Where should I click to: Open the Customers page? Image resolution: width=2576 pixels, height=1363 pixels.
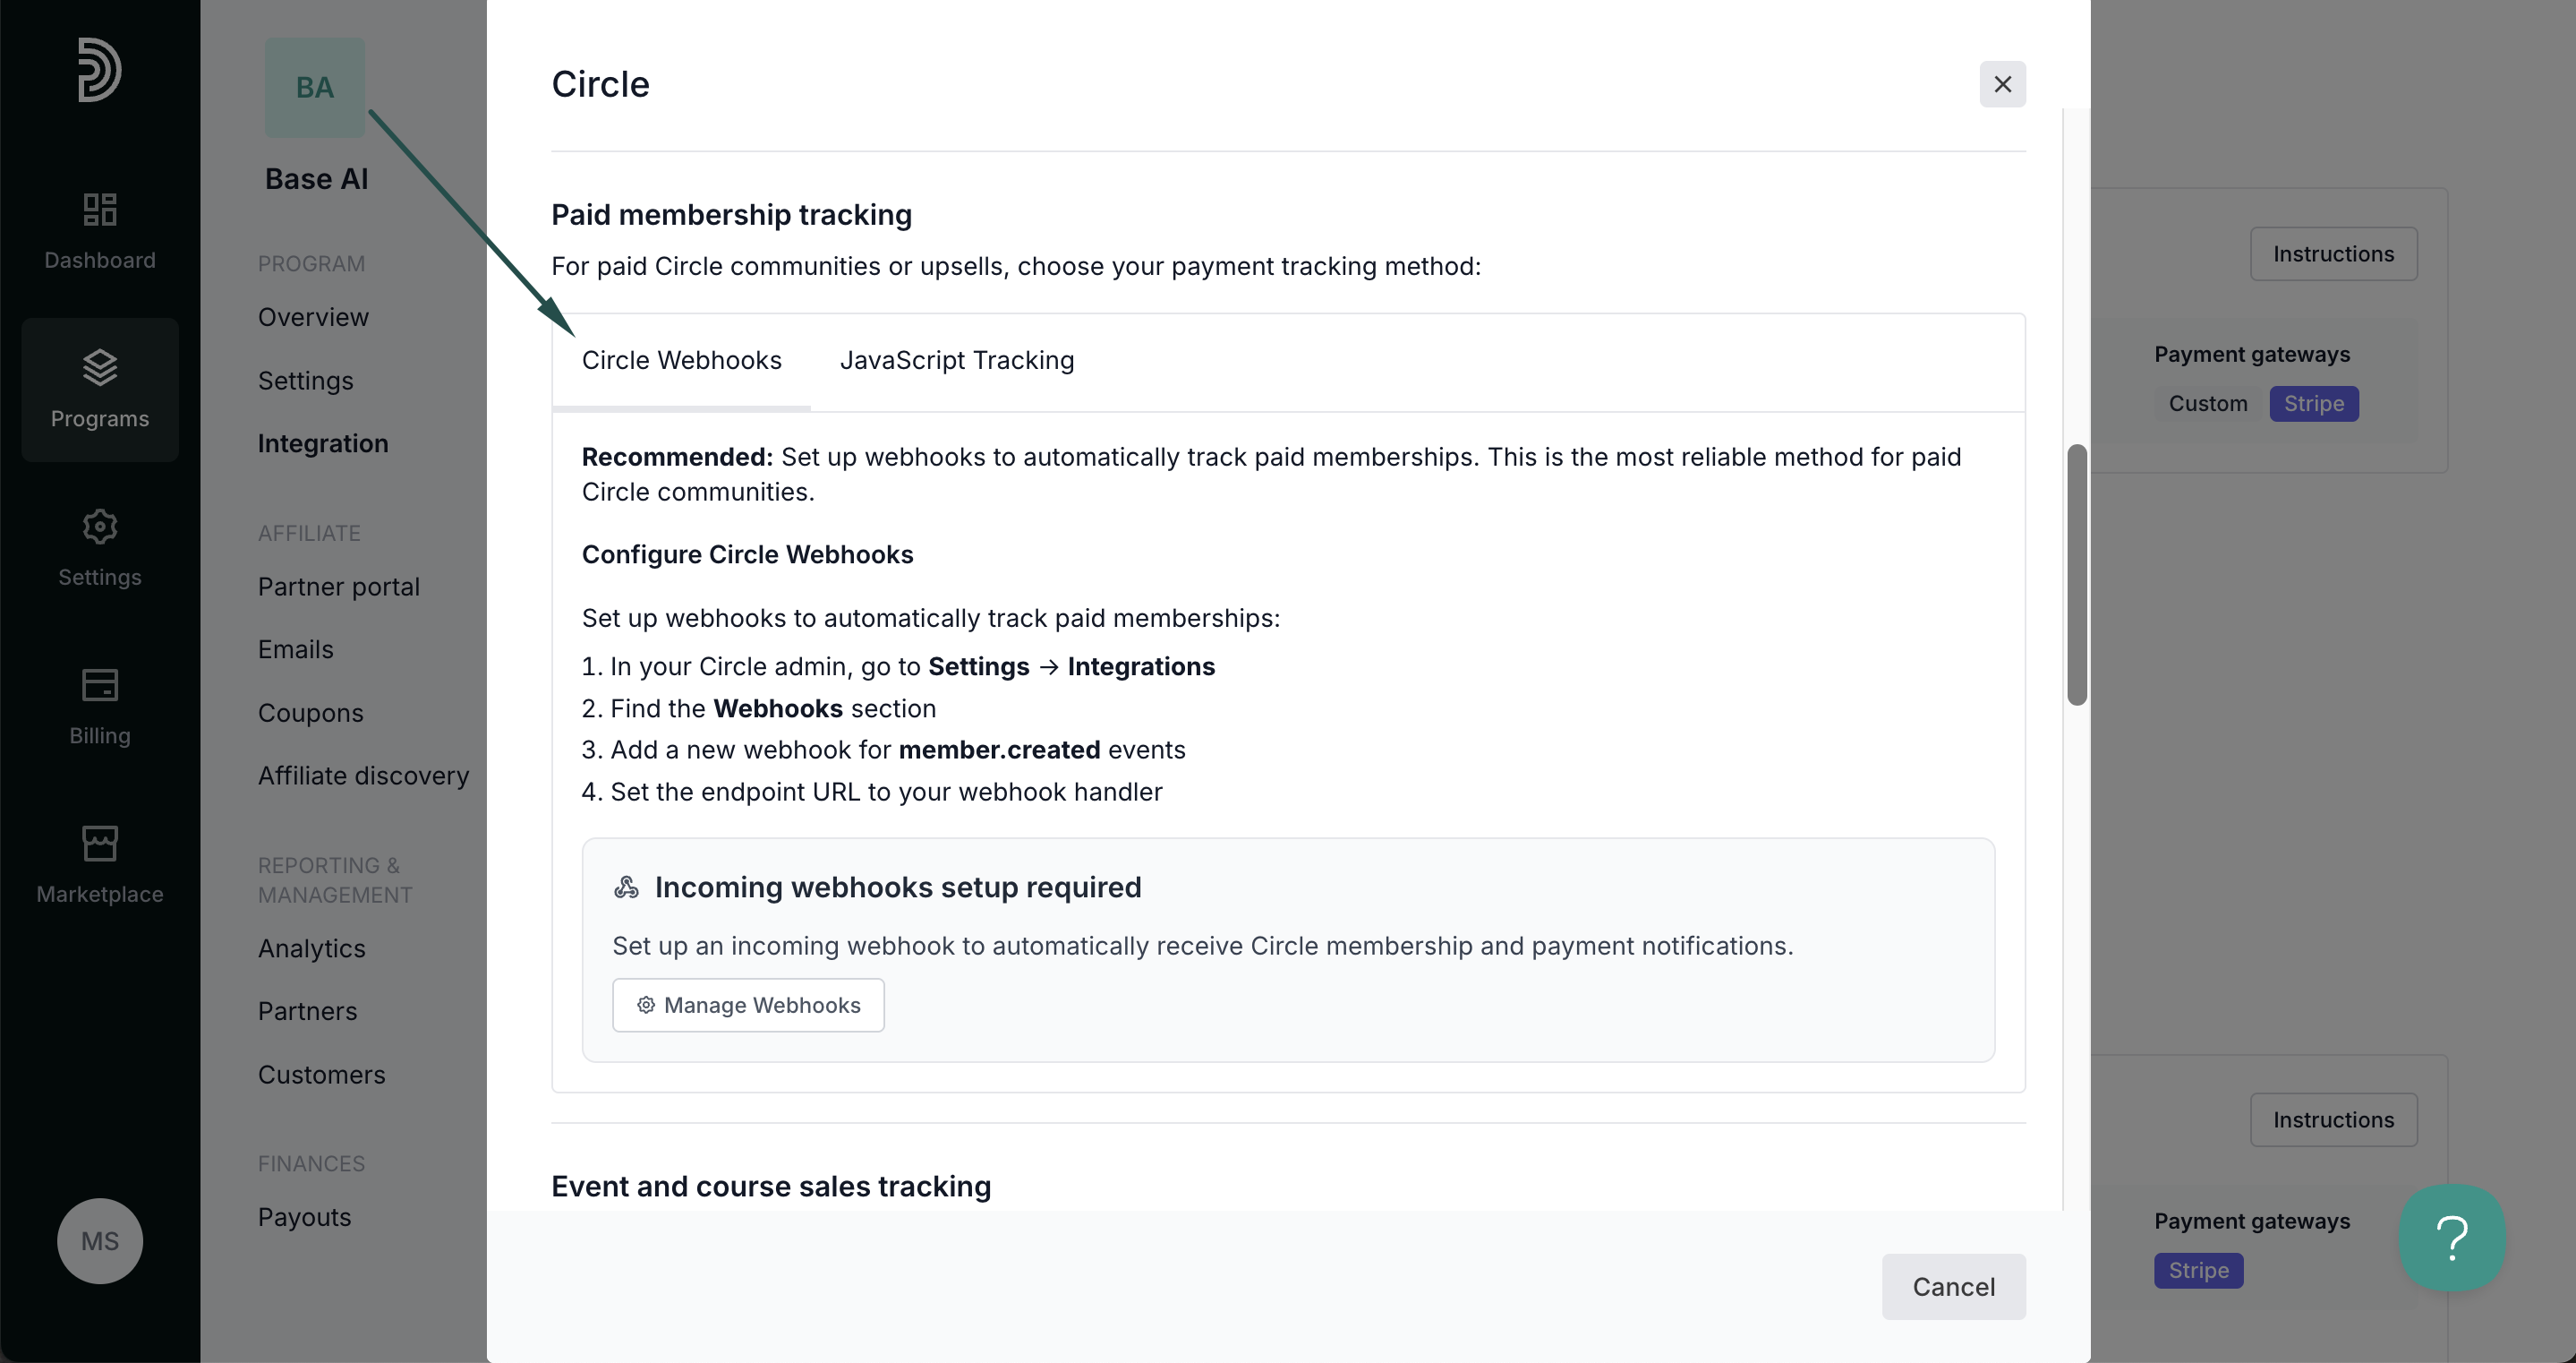pos(322,1075)
